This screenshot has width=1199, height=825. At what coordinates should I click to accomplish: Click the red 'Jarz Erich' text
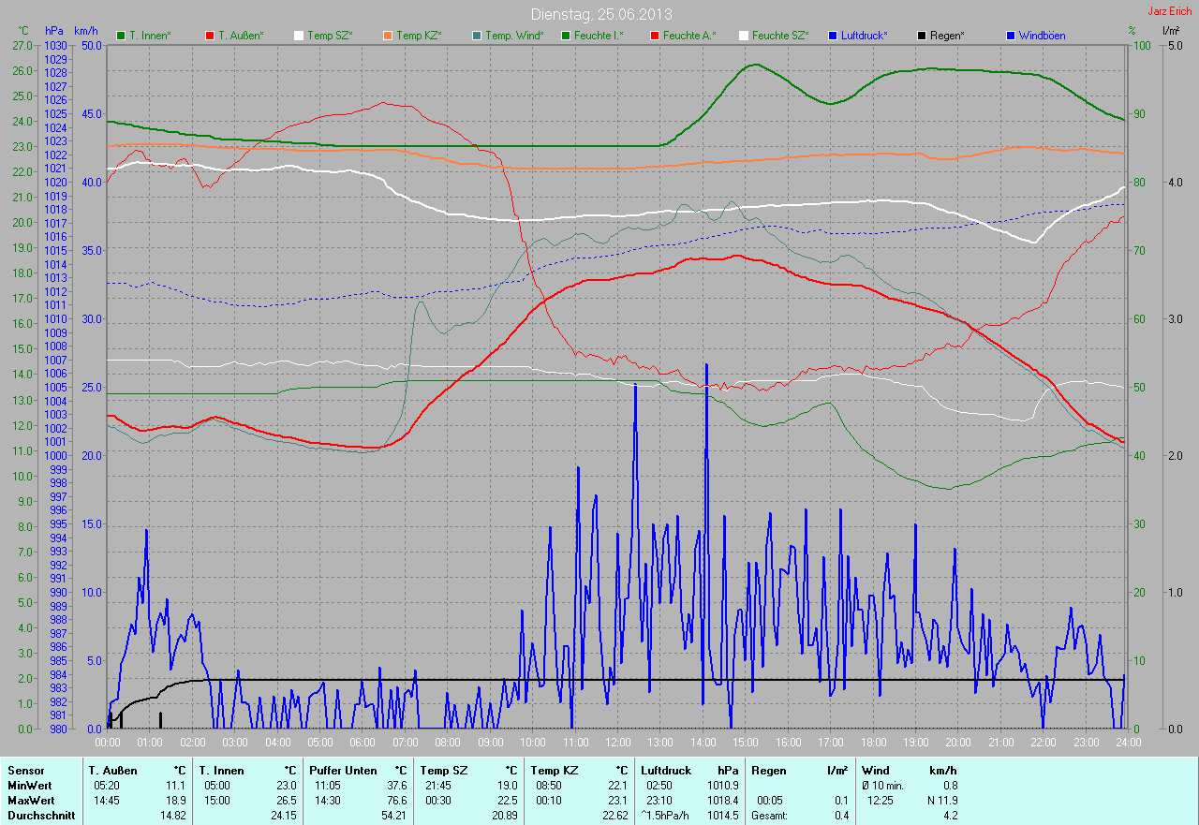click(x=1170, y=11)
